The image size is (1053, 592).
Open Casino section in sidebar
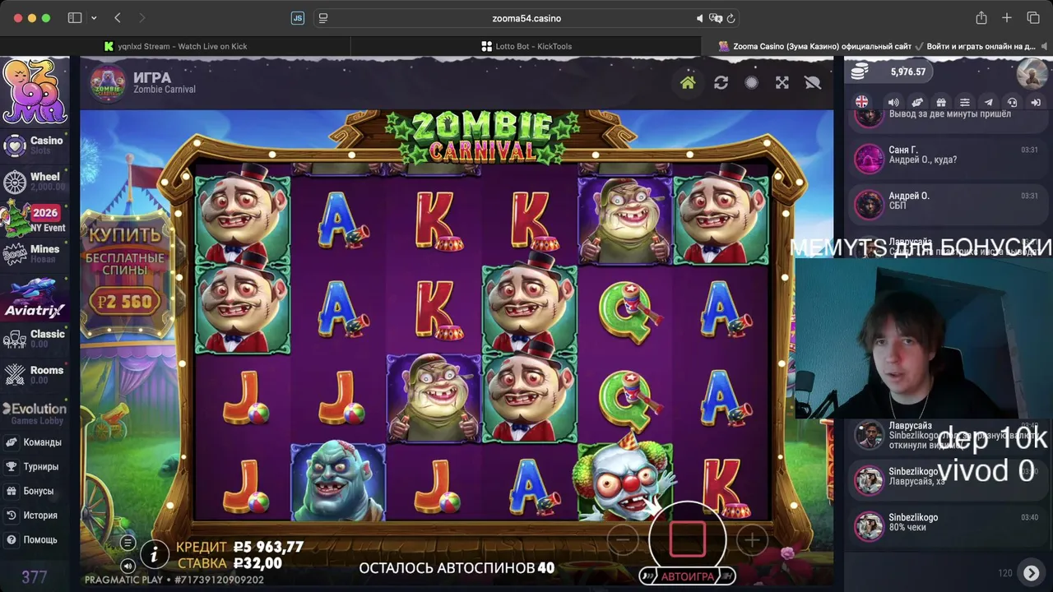click(35, 146)
